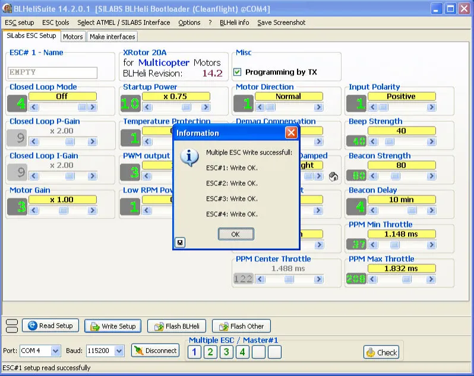The height and width of the screenshot is (376, 474).
Task: Click the Read Setup button
Action: pos(50,326)
